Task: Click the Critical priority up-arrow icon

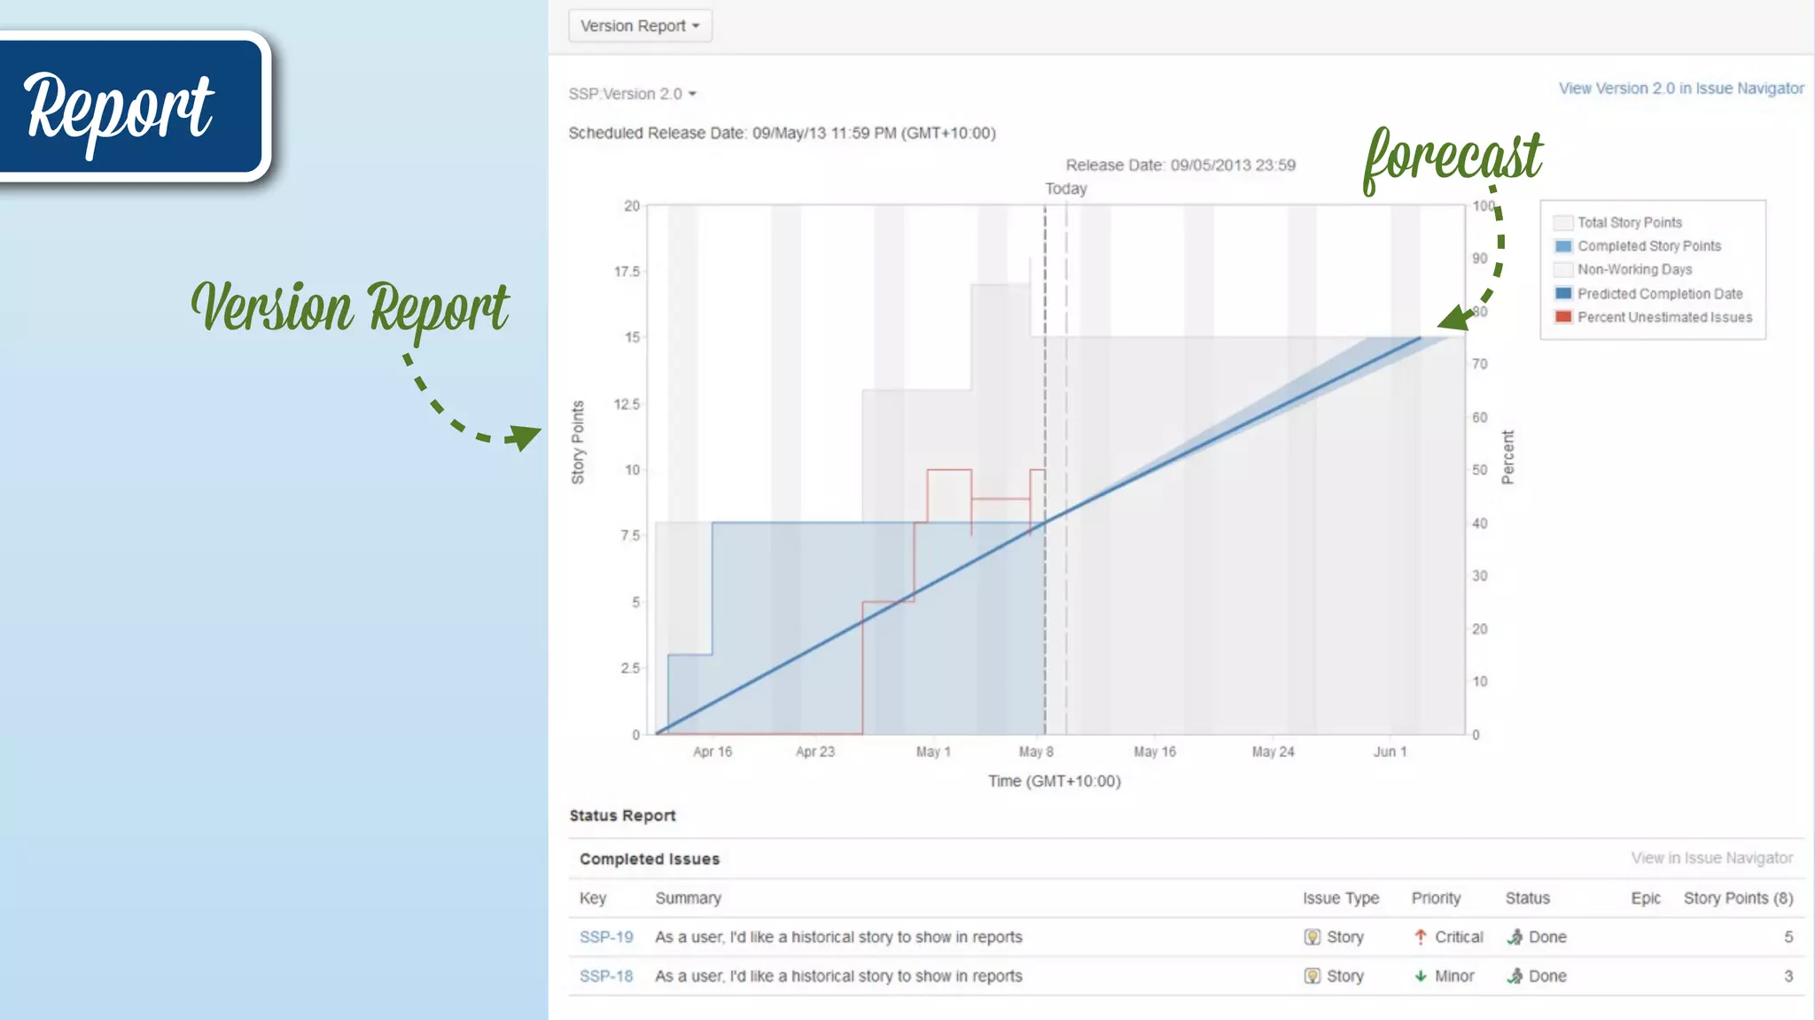Action: pyautogui.click(x=1421, y=937)
